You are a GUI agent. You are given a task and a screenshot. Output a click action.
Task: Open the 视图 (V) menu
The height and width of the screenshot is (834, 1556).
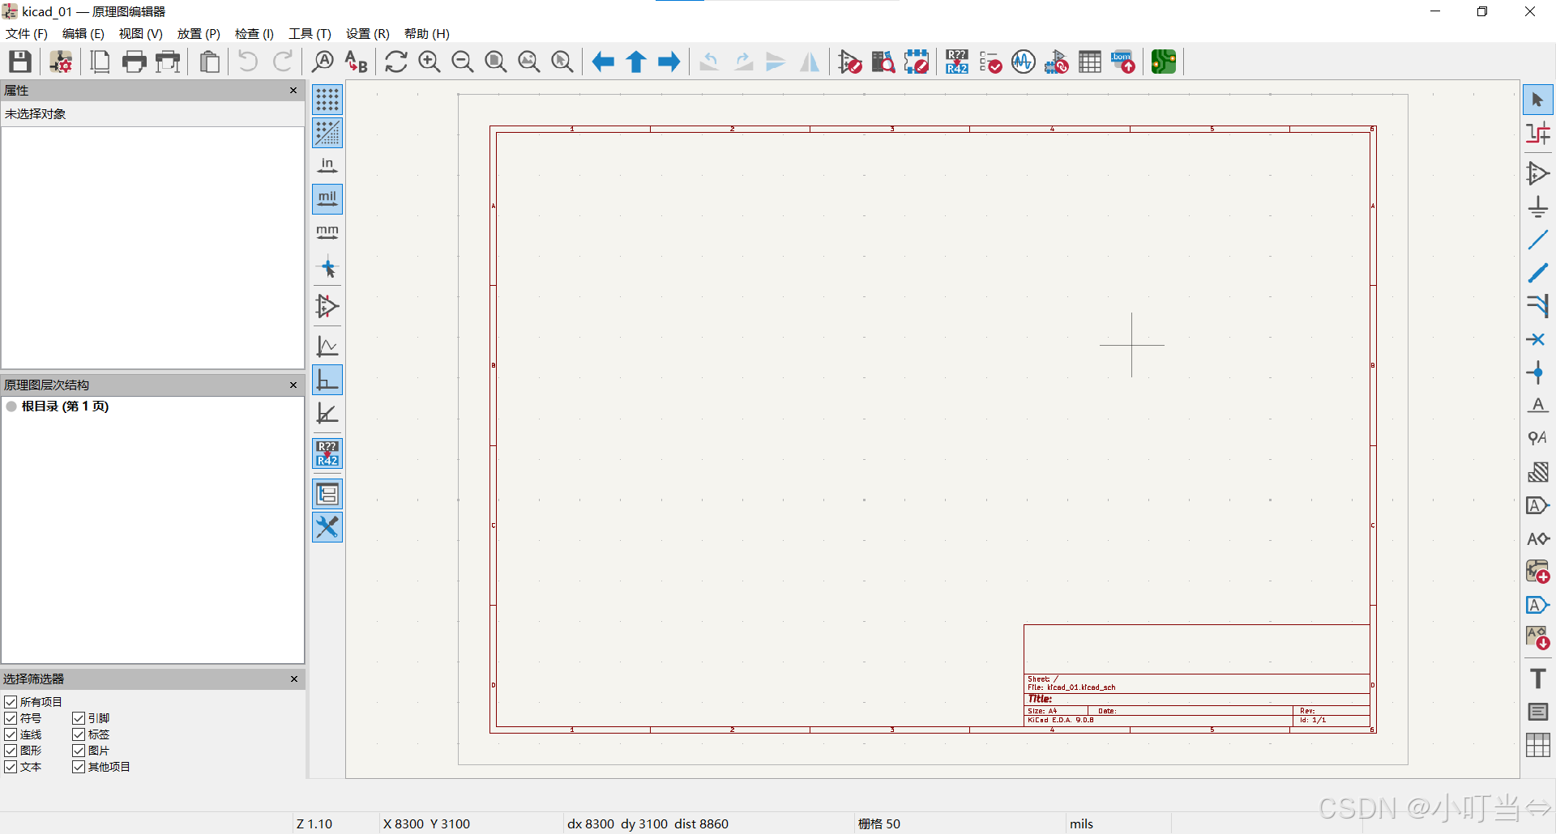pos(141,33)
